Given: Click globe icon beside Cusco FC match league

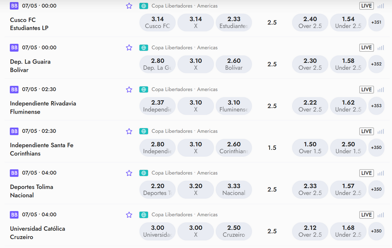Looking at the screenshot, I should pyautogui.click(x=144, y=6).
